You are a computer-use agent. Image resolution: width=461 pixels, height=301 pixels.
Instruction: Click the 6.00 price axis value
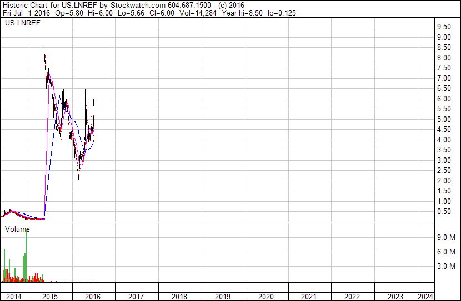444,99
